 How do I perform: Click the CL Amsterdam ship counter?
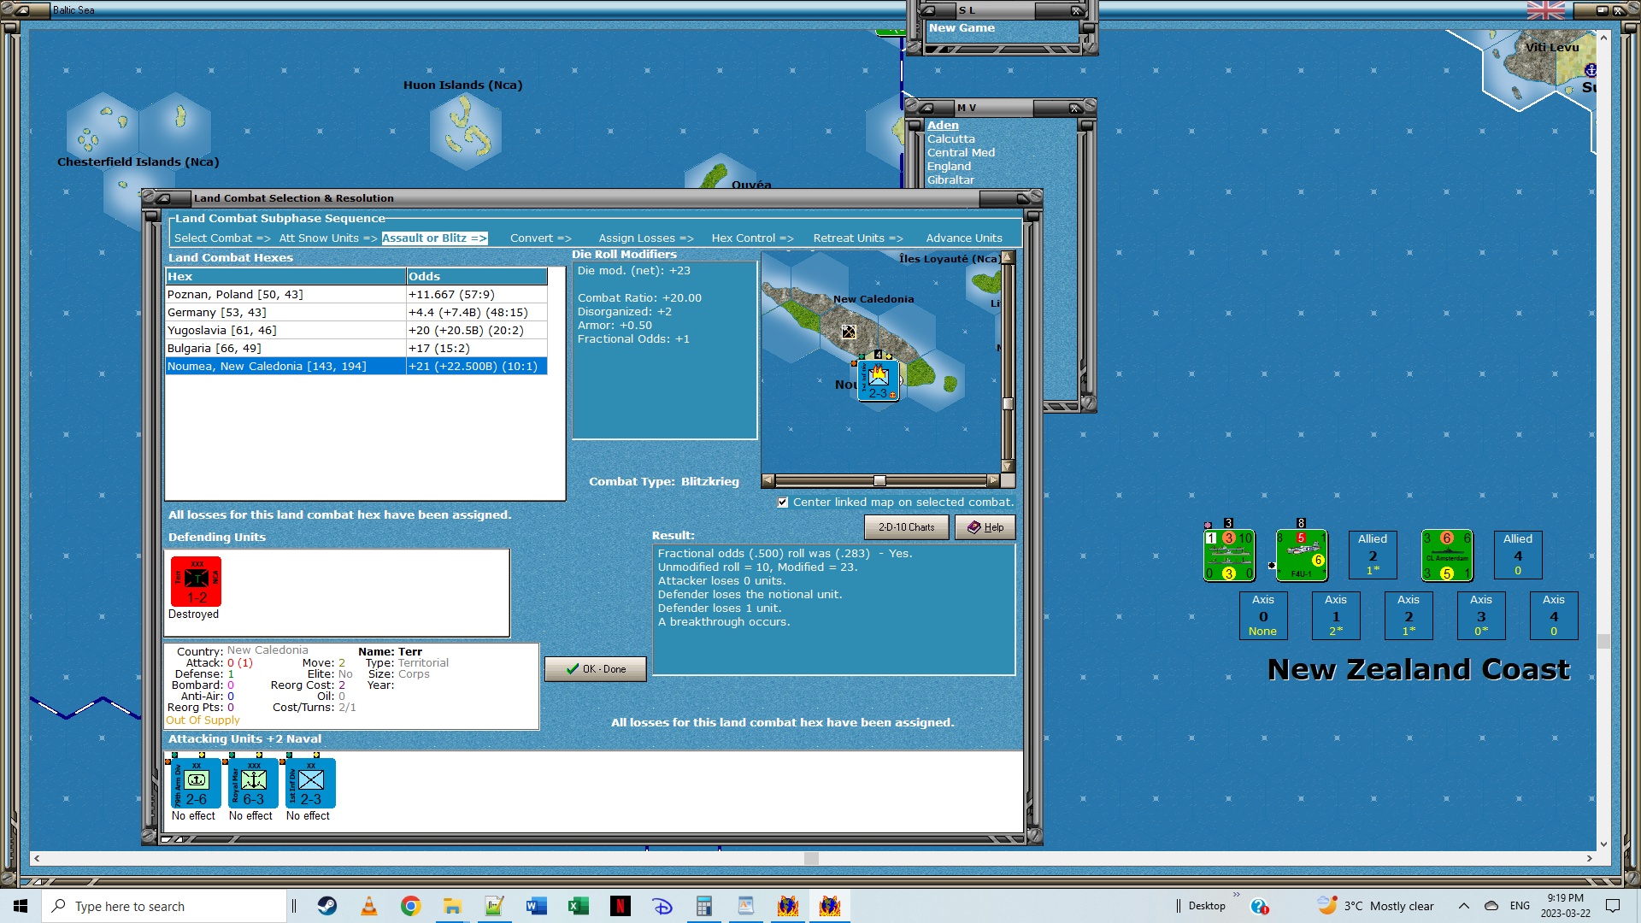(1446, 556)
